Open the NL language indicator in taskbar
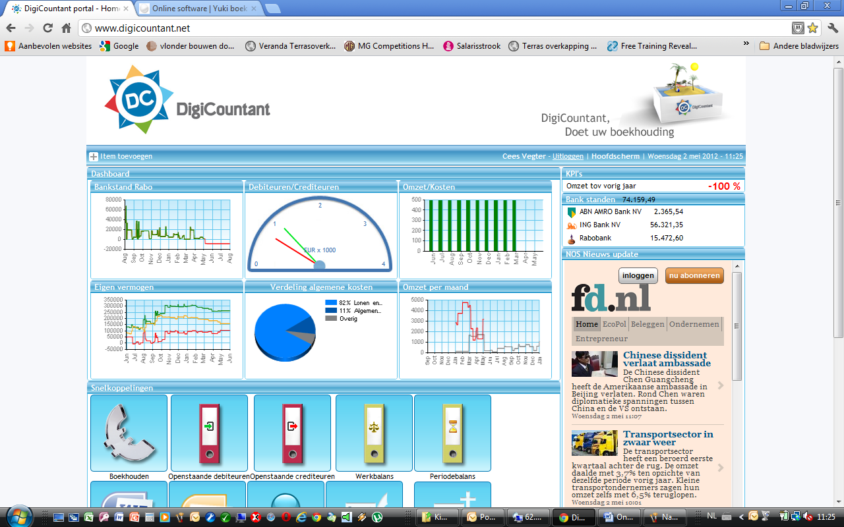Screen dimensions: 844x527 pyautogui.click(x=712, y=516)
